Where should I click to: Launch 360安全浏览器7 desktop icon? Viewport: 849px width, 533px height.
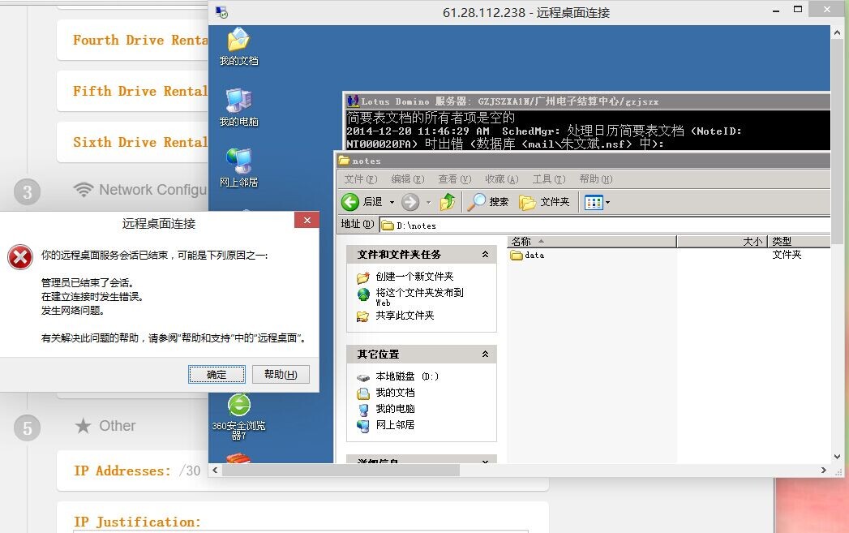238,416
